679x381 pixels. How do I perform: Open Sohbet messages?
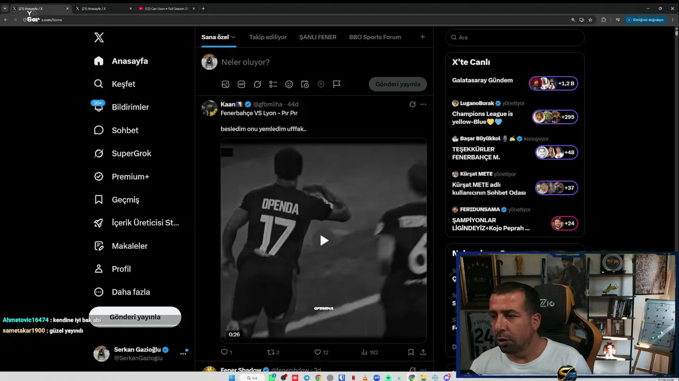[116, 130]
